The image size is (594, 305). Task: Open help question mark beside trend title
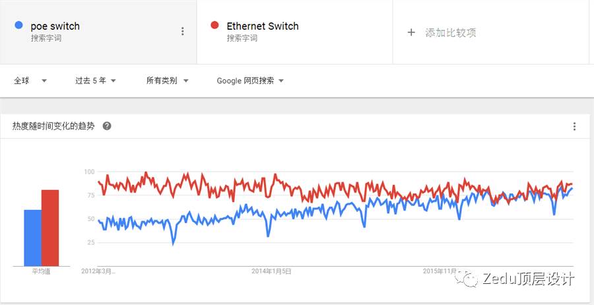point(107,126)
